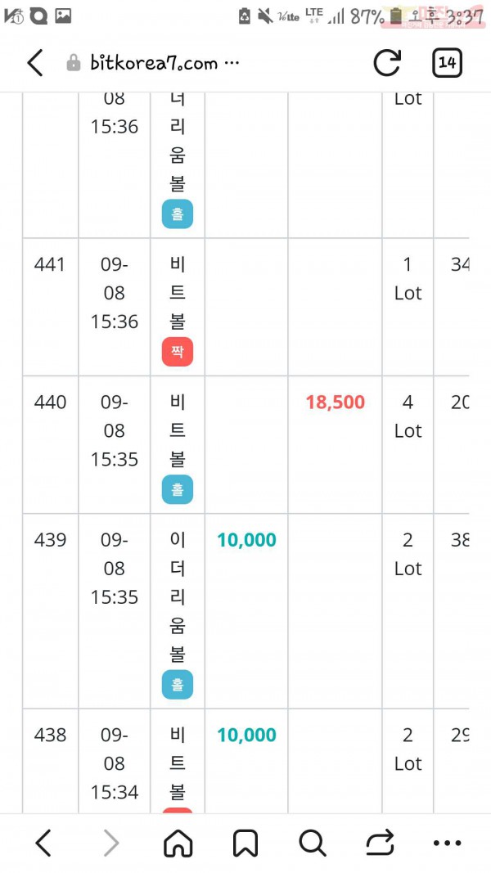Tap the greyed forward arrow in the bottom bar
This screenshot has height=873, width=491.
click(111, 843)
